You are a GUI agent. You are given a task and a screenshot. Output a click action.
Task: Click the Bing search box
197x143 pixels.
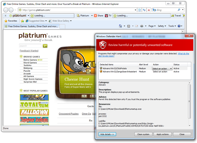[166, 10]
